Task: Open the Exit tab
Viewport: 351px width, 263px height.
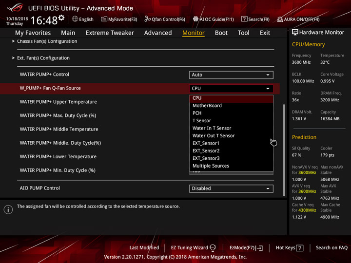Action: point(265,33)
